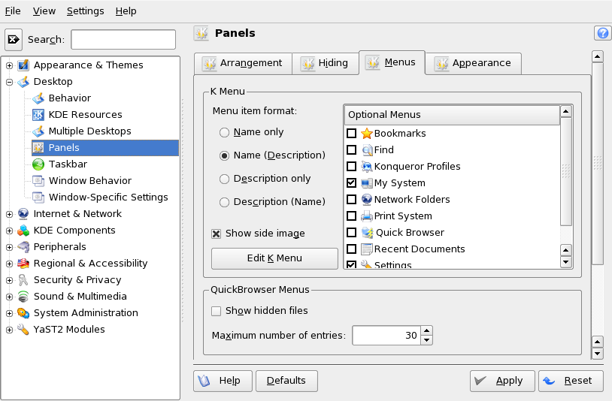Click the KDE Resources icon
Viewport: 612px width, 401px height.
(x=38, y=114)
